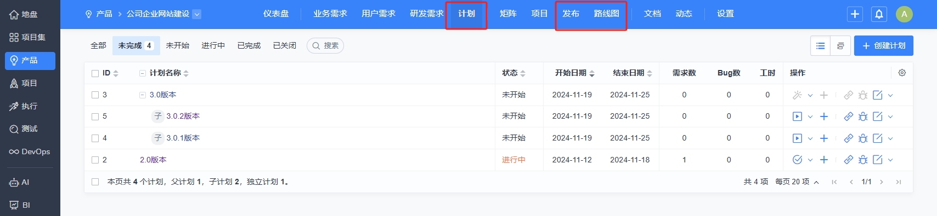Toggle the select-all checkbox in the ID header

pos(95,73)
